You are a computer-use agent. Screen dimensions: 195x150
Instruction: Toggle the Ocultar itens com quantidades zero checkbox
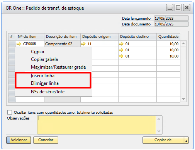pyautogui.click(x=10, y=112)
